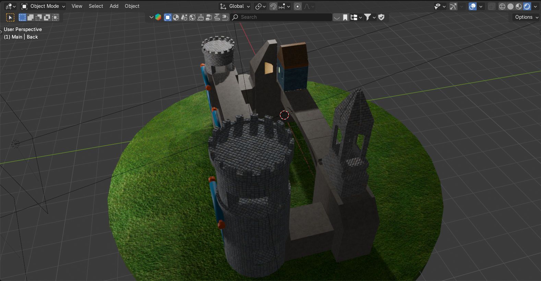This screenshot has width=541, height=281.
Task: Click the half-shaded circle filter icon
Action: pyautogui.click(x=176, y=17)
